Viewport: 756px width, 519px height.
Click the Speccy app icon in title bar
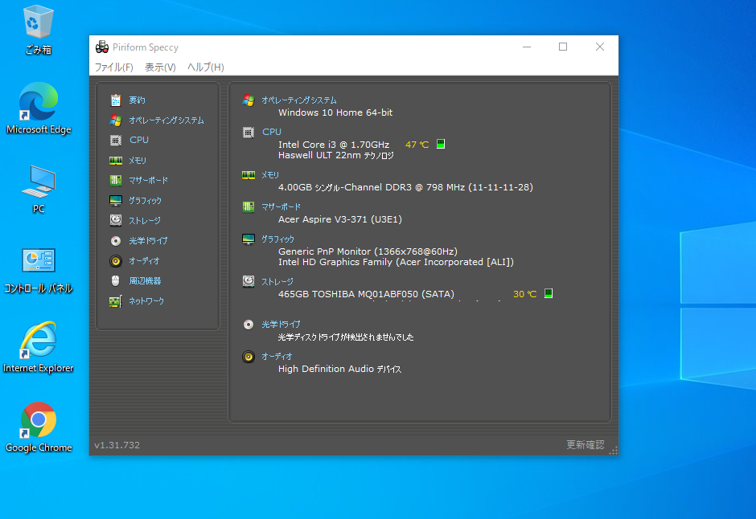101,47
